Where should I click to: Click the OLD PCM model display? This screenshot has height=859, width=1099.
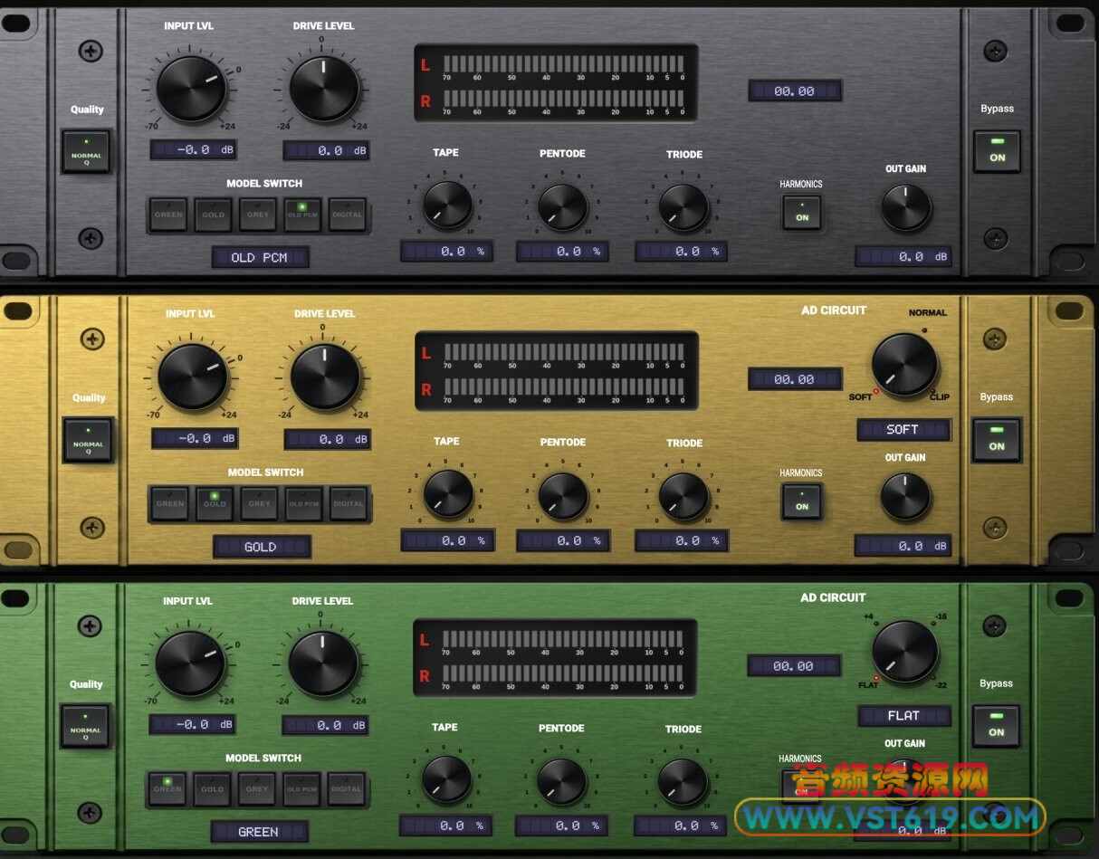[261, 258]
